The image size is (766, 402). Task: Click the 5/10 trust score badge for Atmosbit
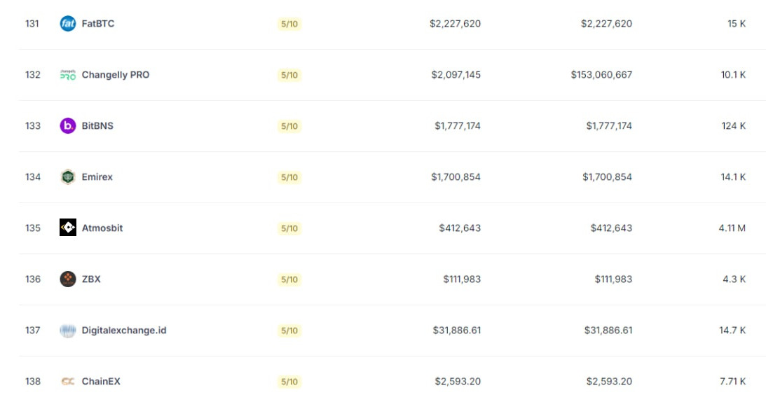tap(289, 228)
